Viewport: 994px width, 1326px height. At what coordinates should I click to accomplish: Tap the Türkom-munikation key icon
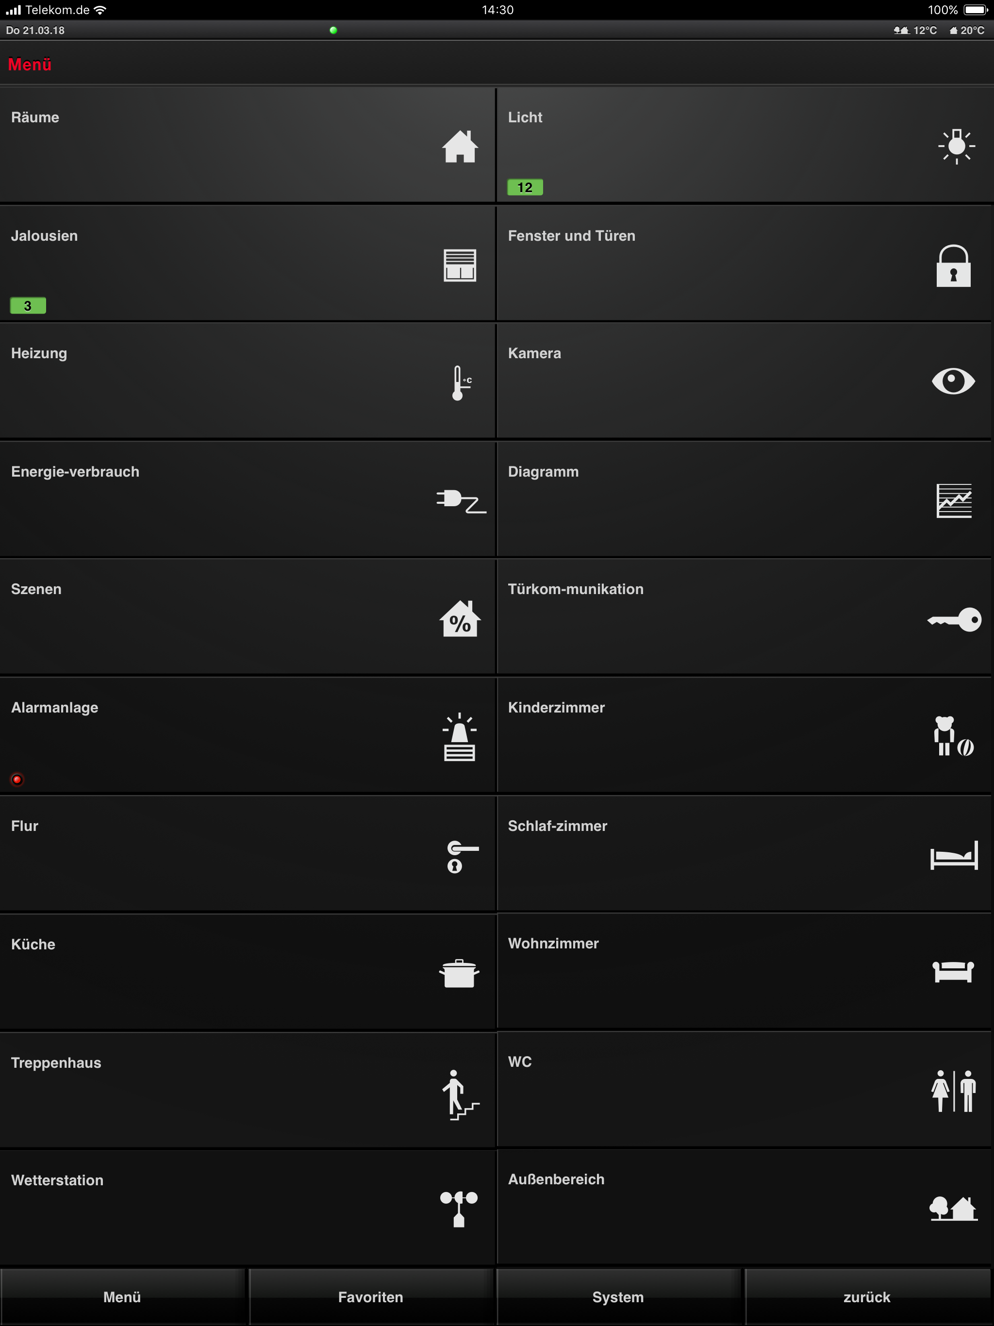954,619
